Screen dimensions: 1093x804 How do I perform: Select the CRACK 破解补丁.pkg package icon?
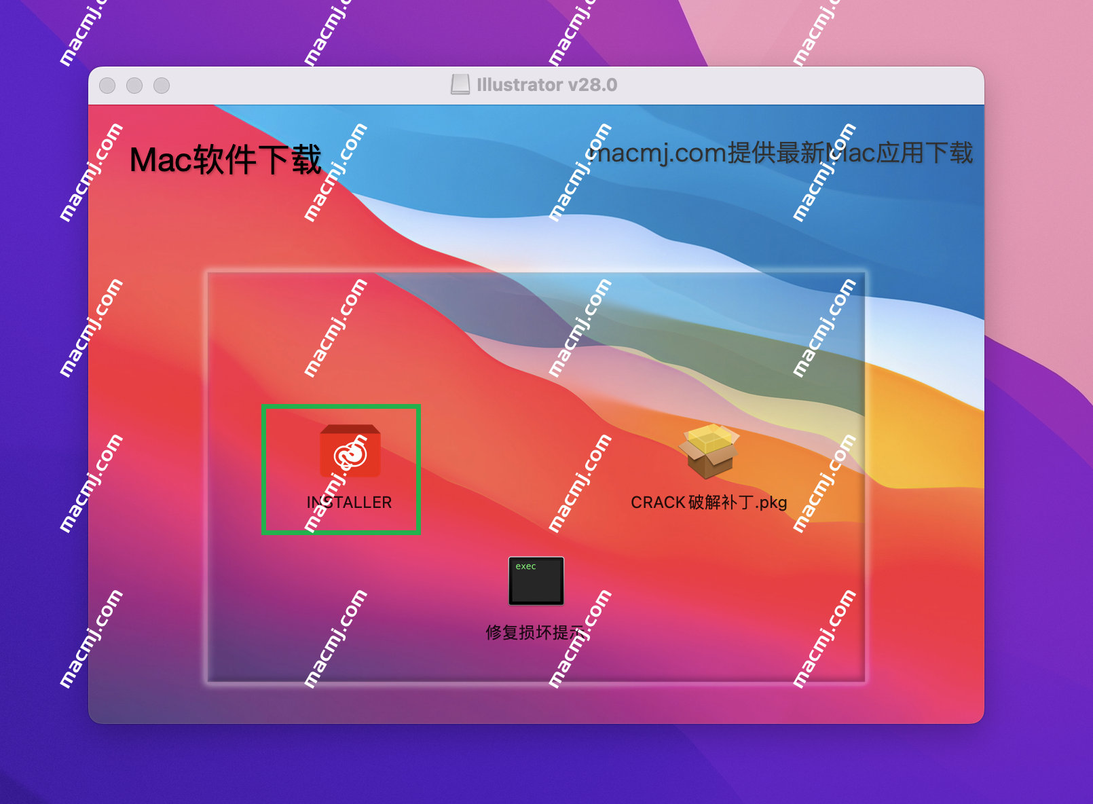709,451
